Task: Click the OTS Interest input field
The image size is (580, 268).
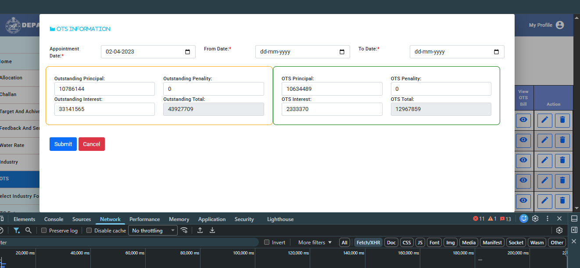Action: click(332, 109)
